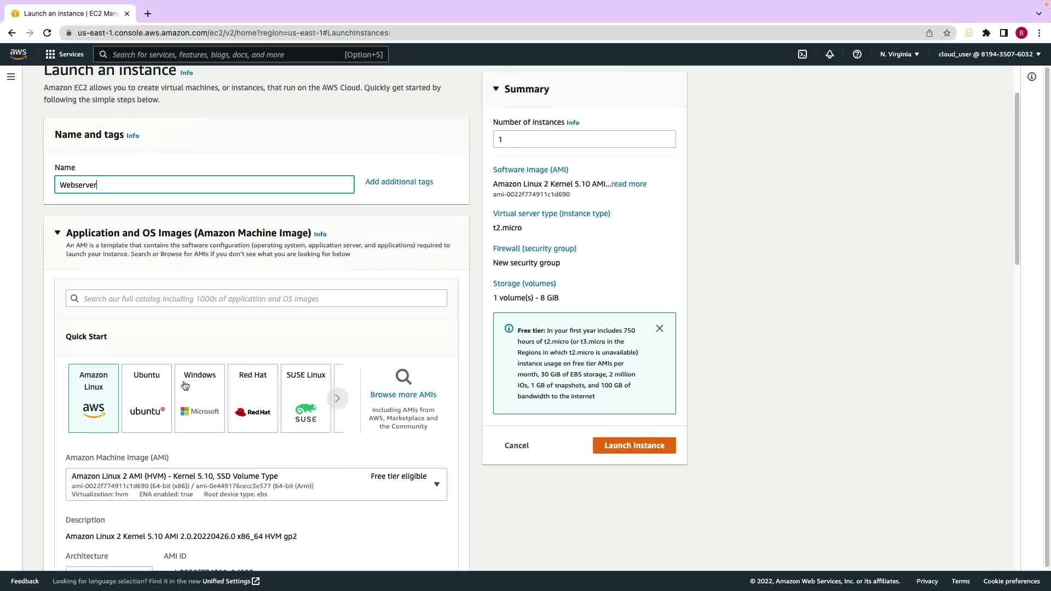
Task: Open AWS CloudShell icon in top bar
Action: 802,54
